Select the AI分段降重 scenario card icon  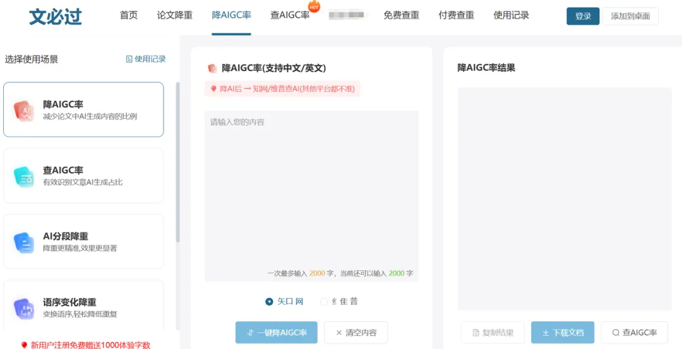coord(24,243)
